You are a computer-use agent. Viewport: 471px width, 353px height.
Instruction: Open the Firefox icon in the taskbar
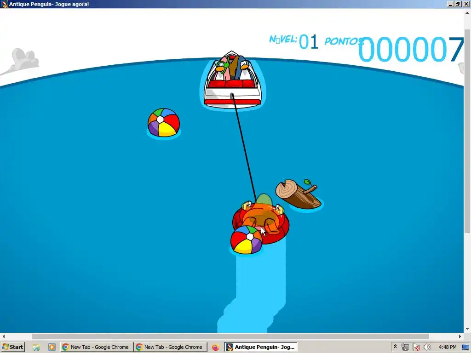[x=215, y=347]
